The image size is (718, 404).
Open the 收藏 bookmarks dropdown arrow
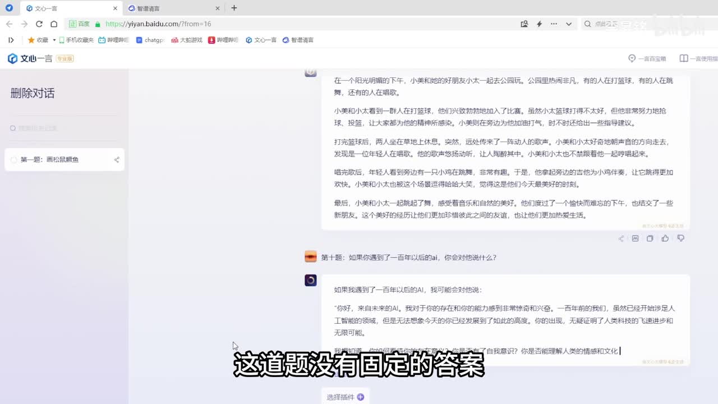click(54, 40)
